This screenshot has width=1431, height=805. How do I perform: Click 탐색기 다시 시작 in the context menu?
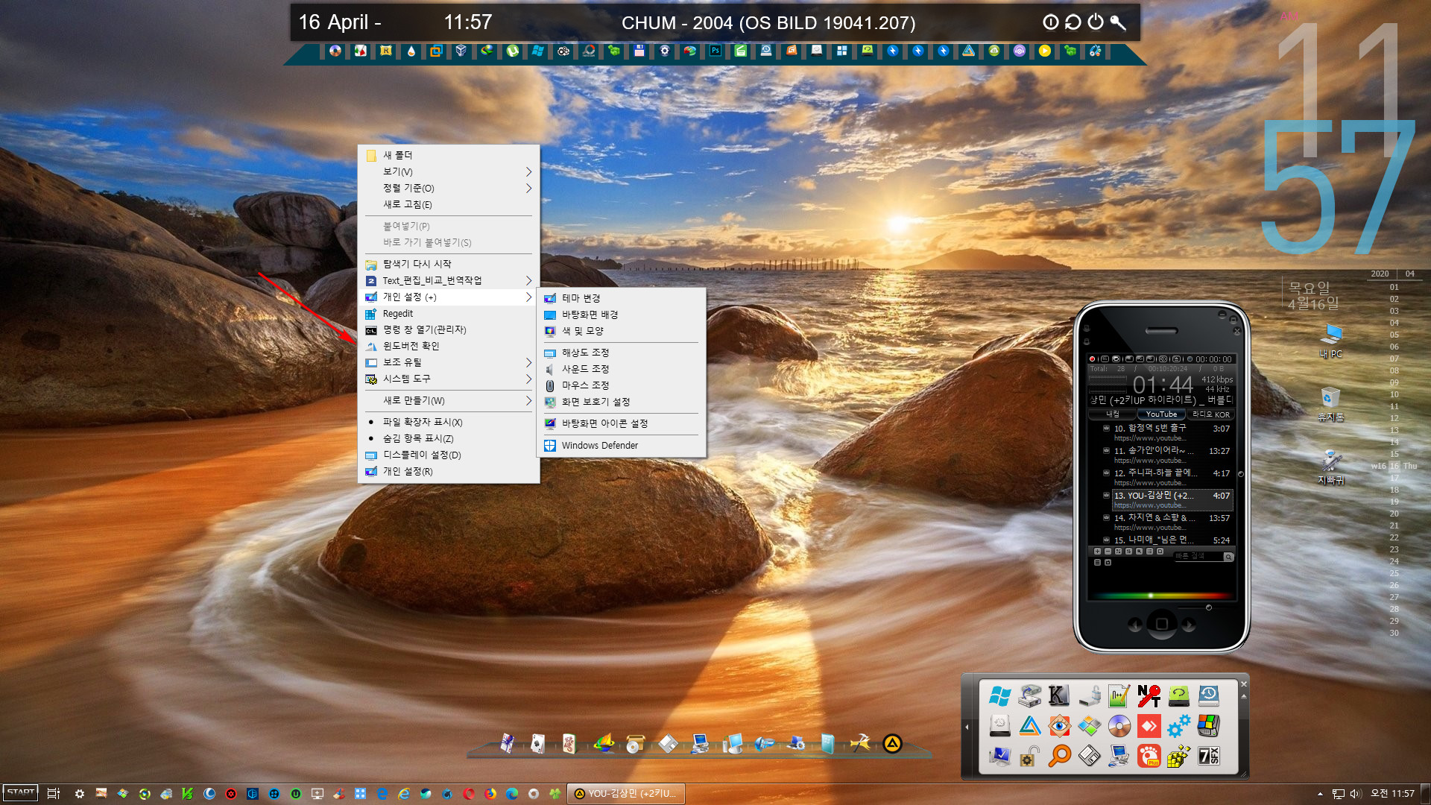click(x=448, y=264)
